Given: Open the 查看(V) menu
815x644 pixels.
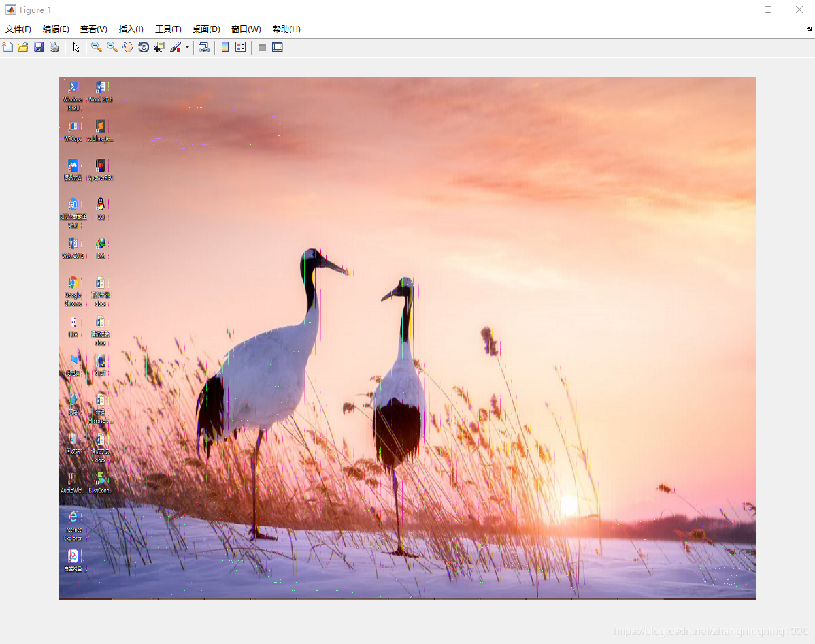Looking at the screenshot, I should pyautogui.click(x=94, y=29).
